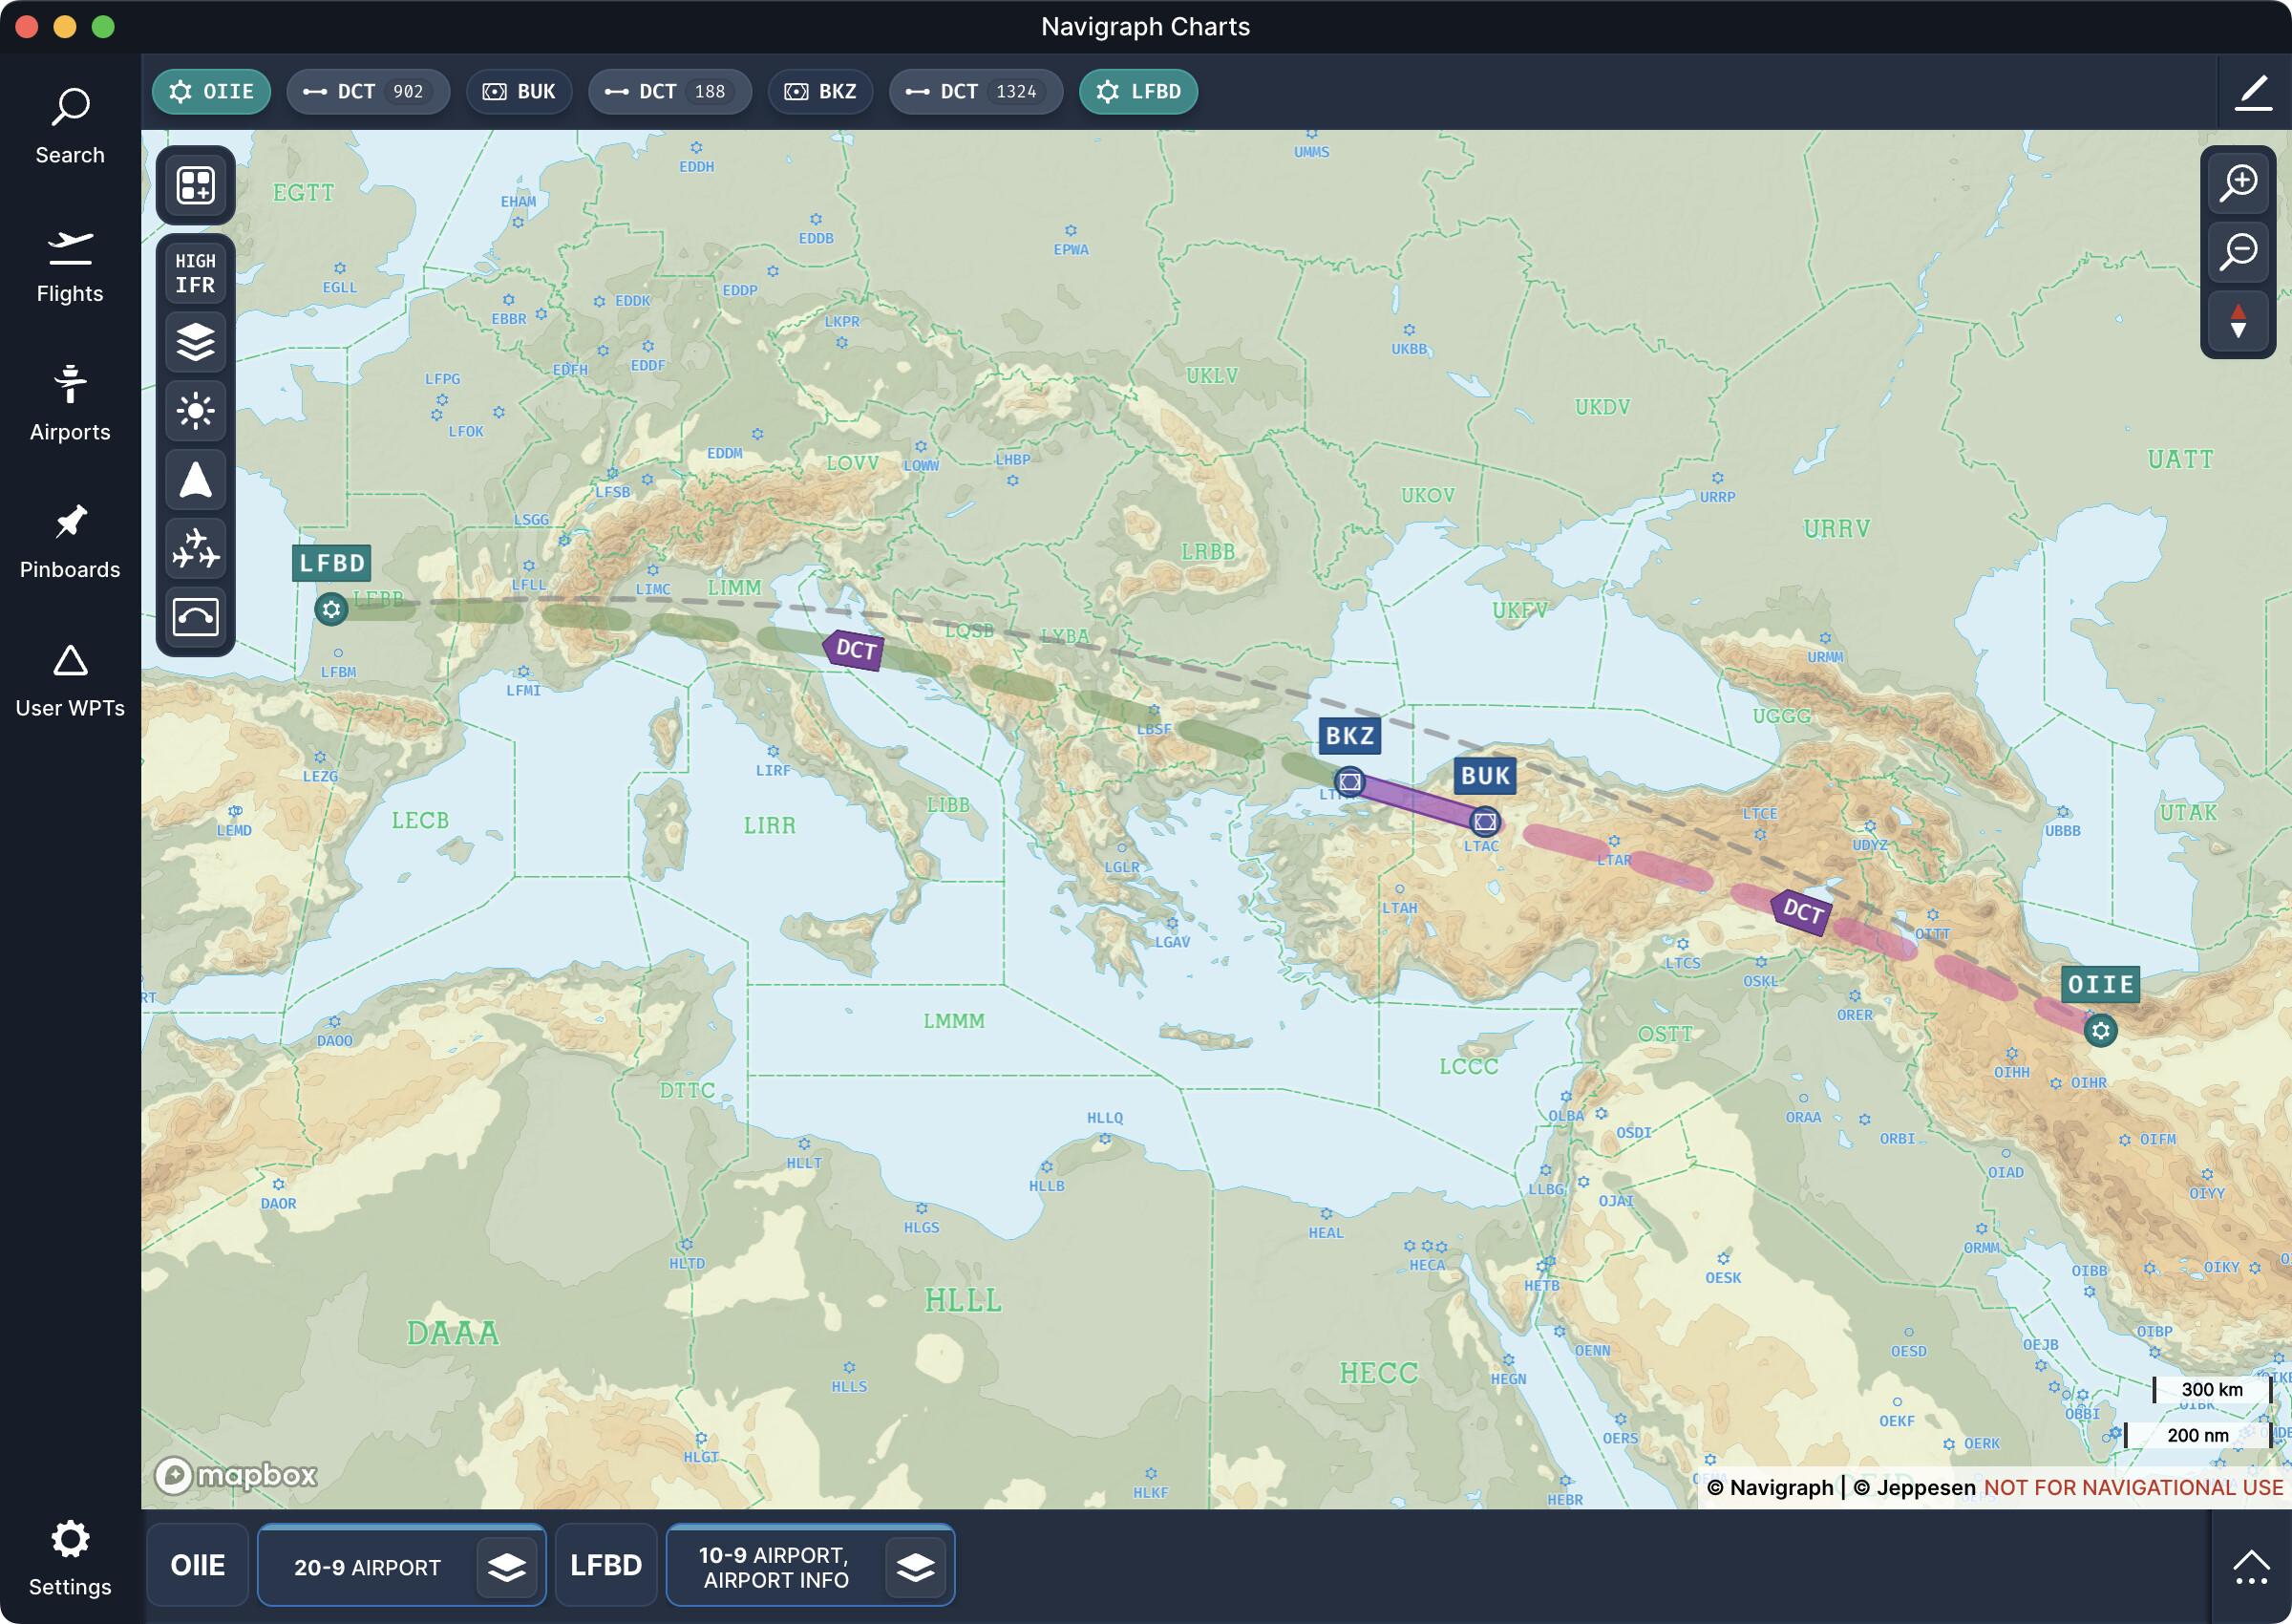Select BUK waypoint chip
Viewport: 2292px width, 1624px height.
click(x=520, y=92)
